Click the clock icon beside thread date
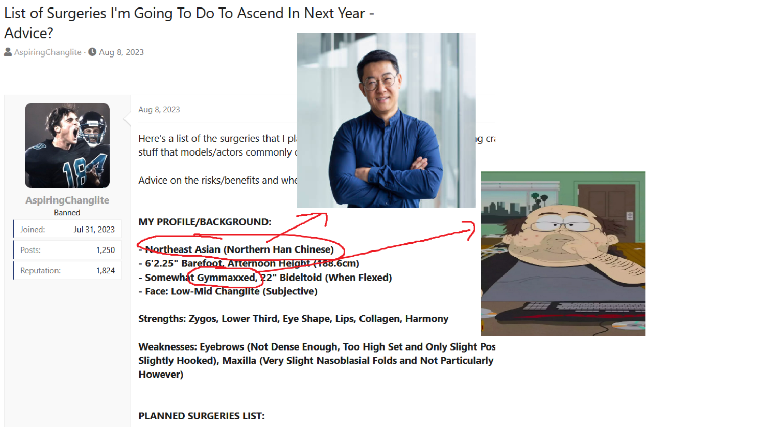The height and width of the screenshot is (427, 766). pyautogui.click(x=92, y=52)
